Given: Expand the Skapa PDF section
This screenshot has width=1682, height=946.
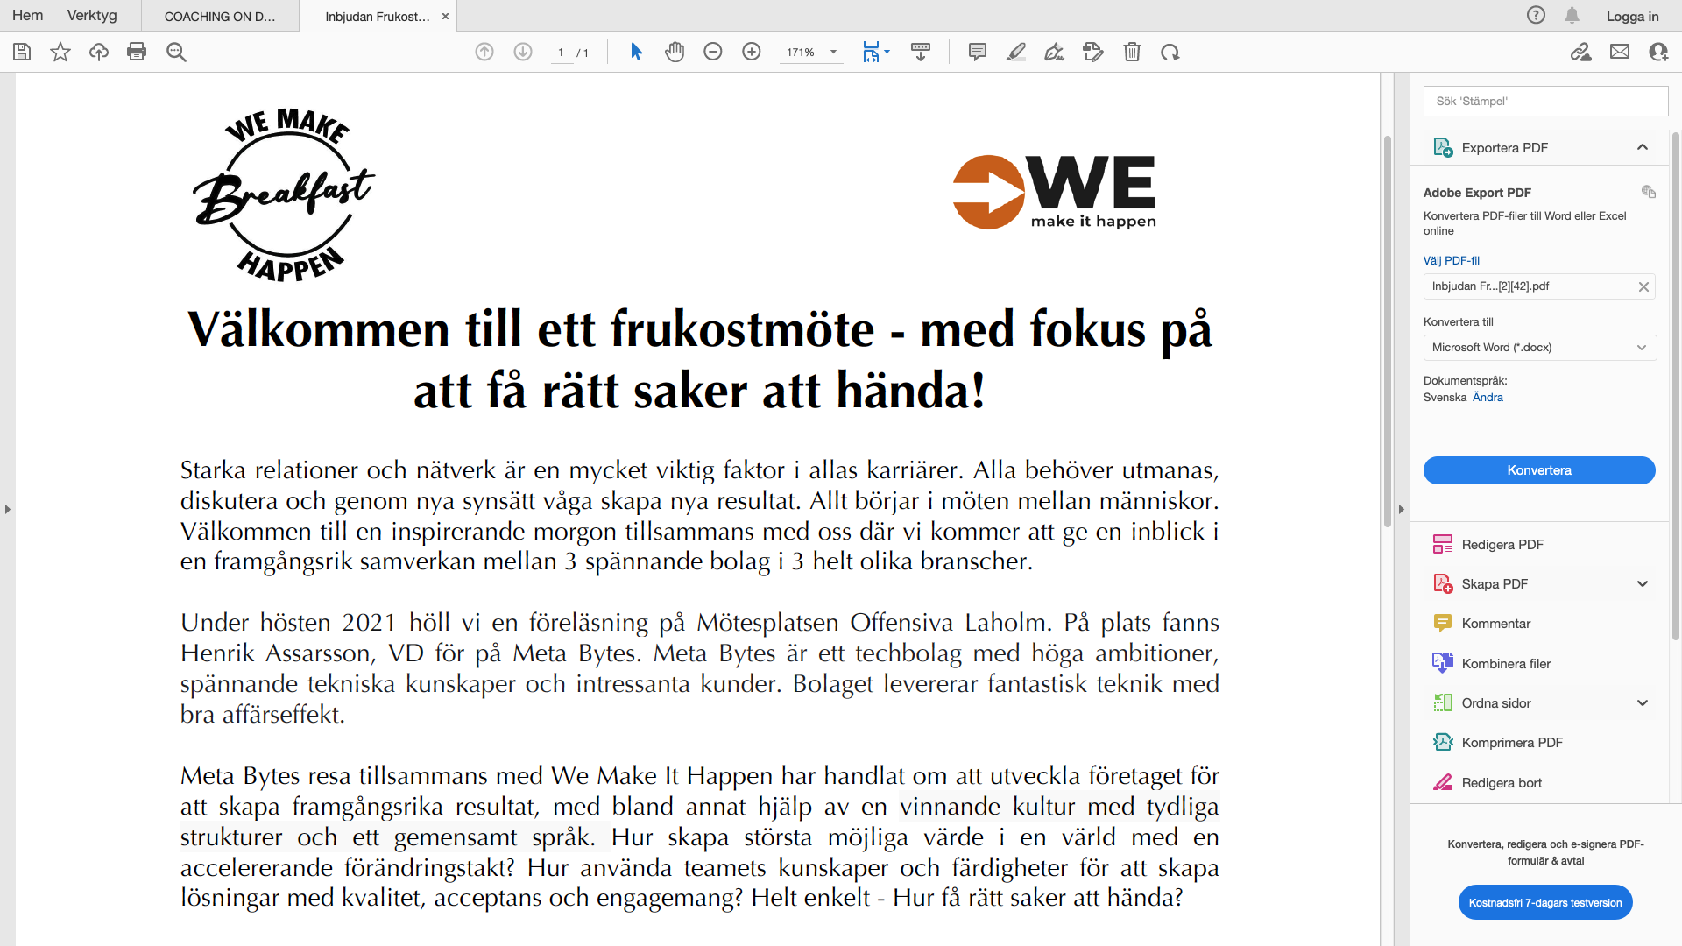Looking at the screenshot, I should click(x=1642, y=584).
